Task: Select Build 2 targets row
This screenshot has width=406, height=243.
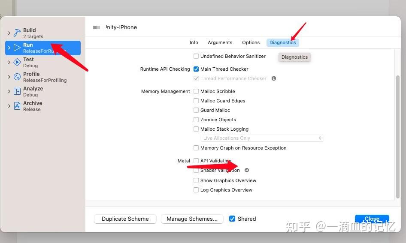Action: 43,33
